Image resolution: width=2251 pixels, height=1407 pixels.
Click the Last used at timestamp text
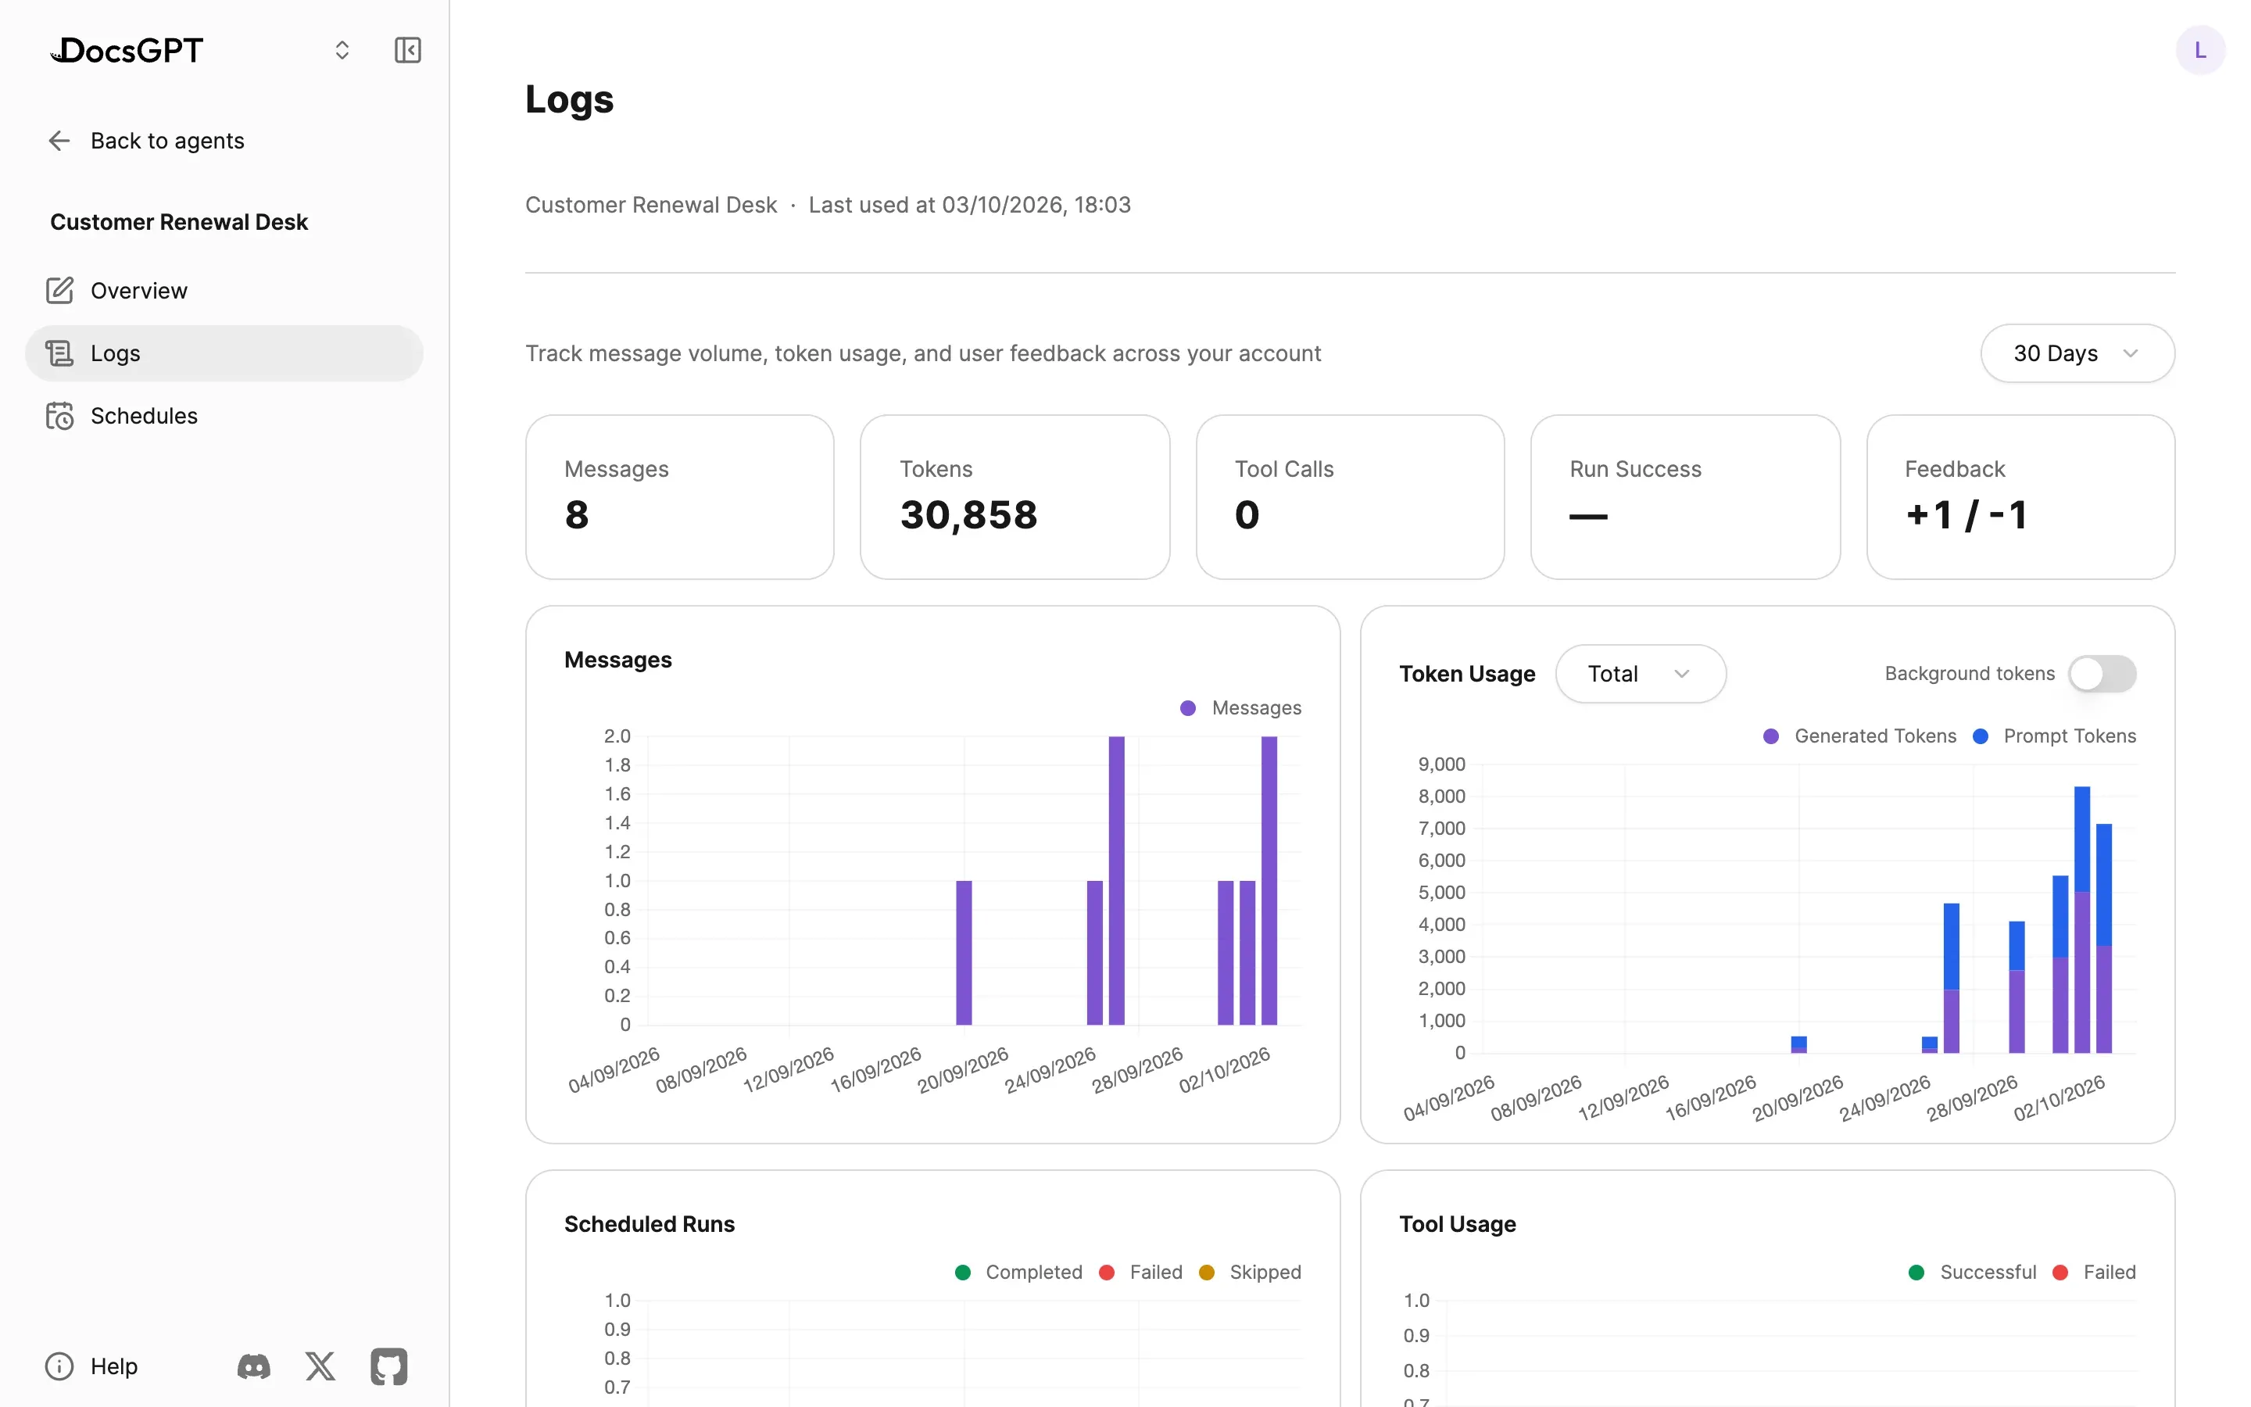point(969,205)
